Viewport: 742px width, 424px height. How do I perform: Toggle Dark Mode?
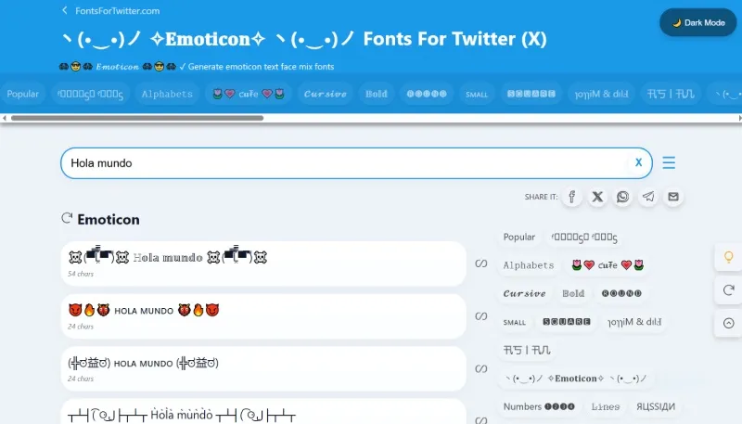click(698, 22)
